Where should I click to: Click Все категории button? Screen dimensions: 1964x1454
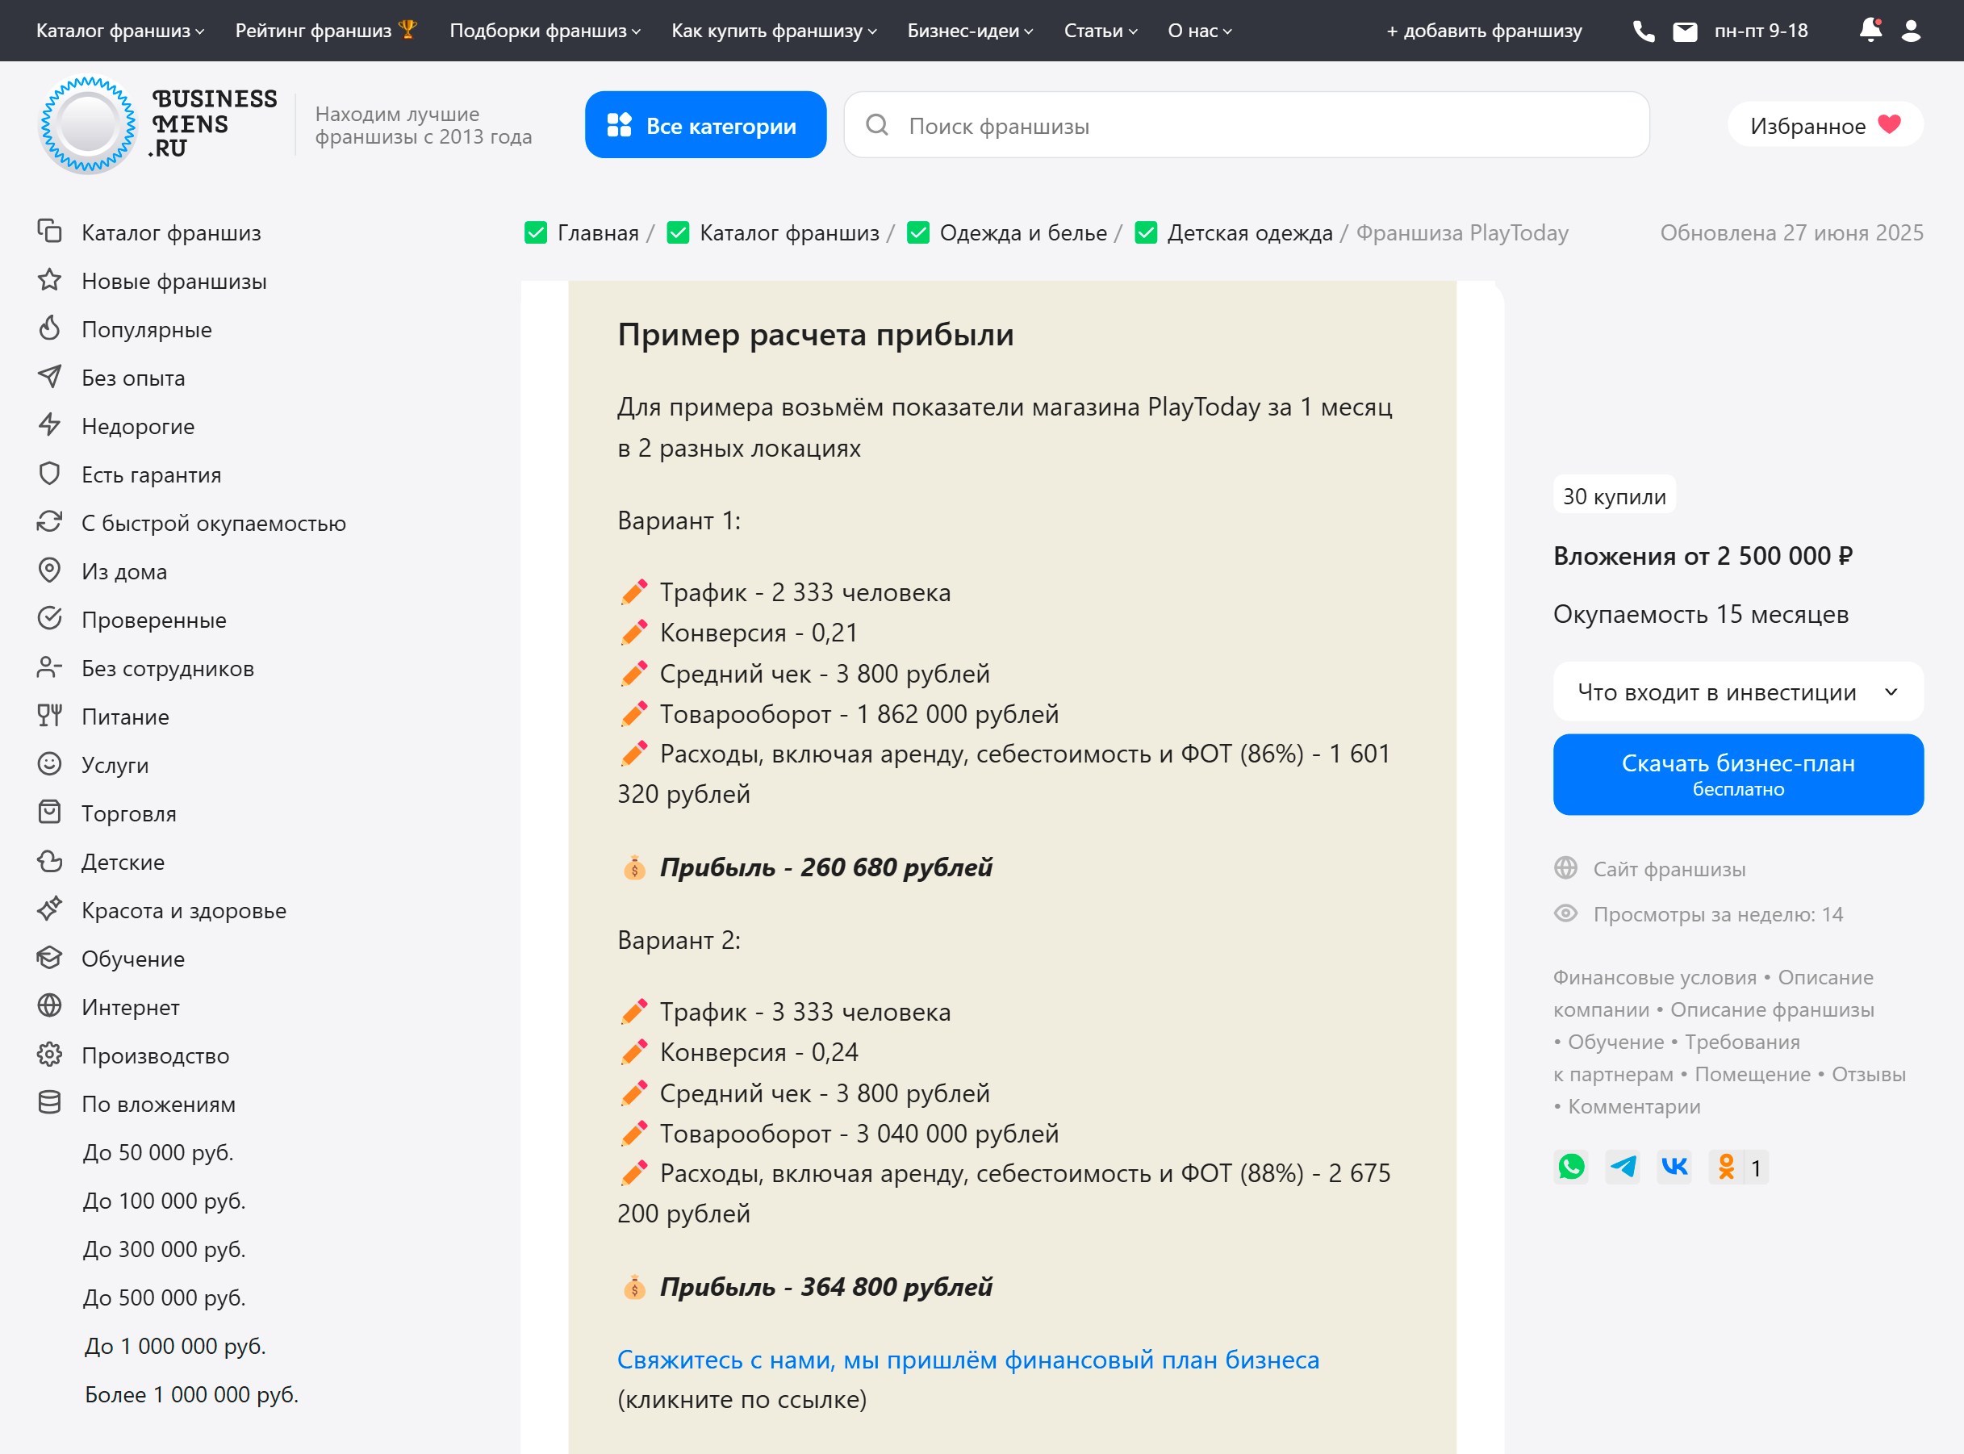706,125
